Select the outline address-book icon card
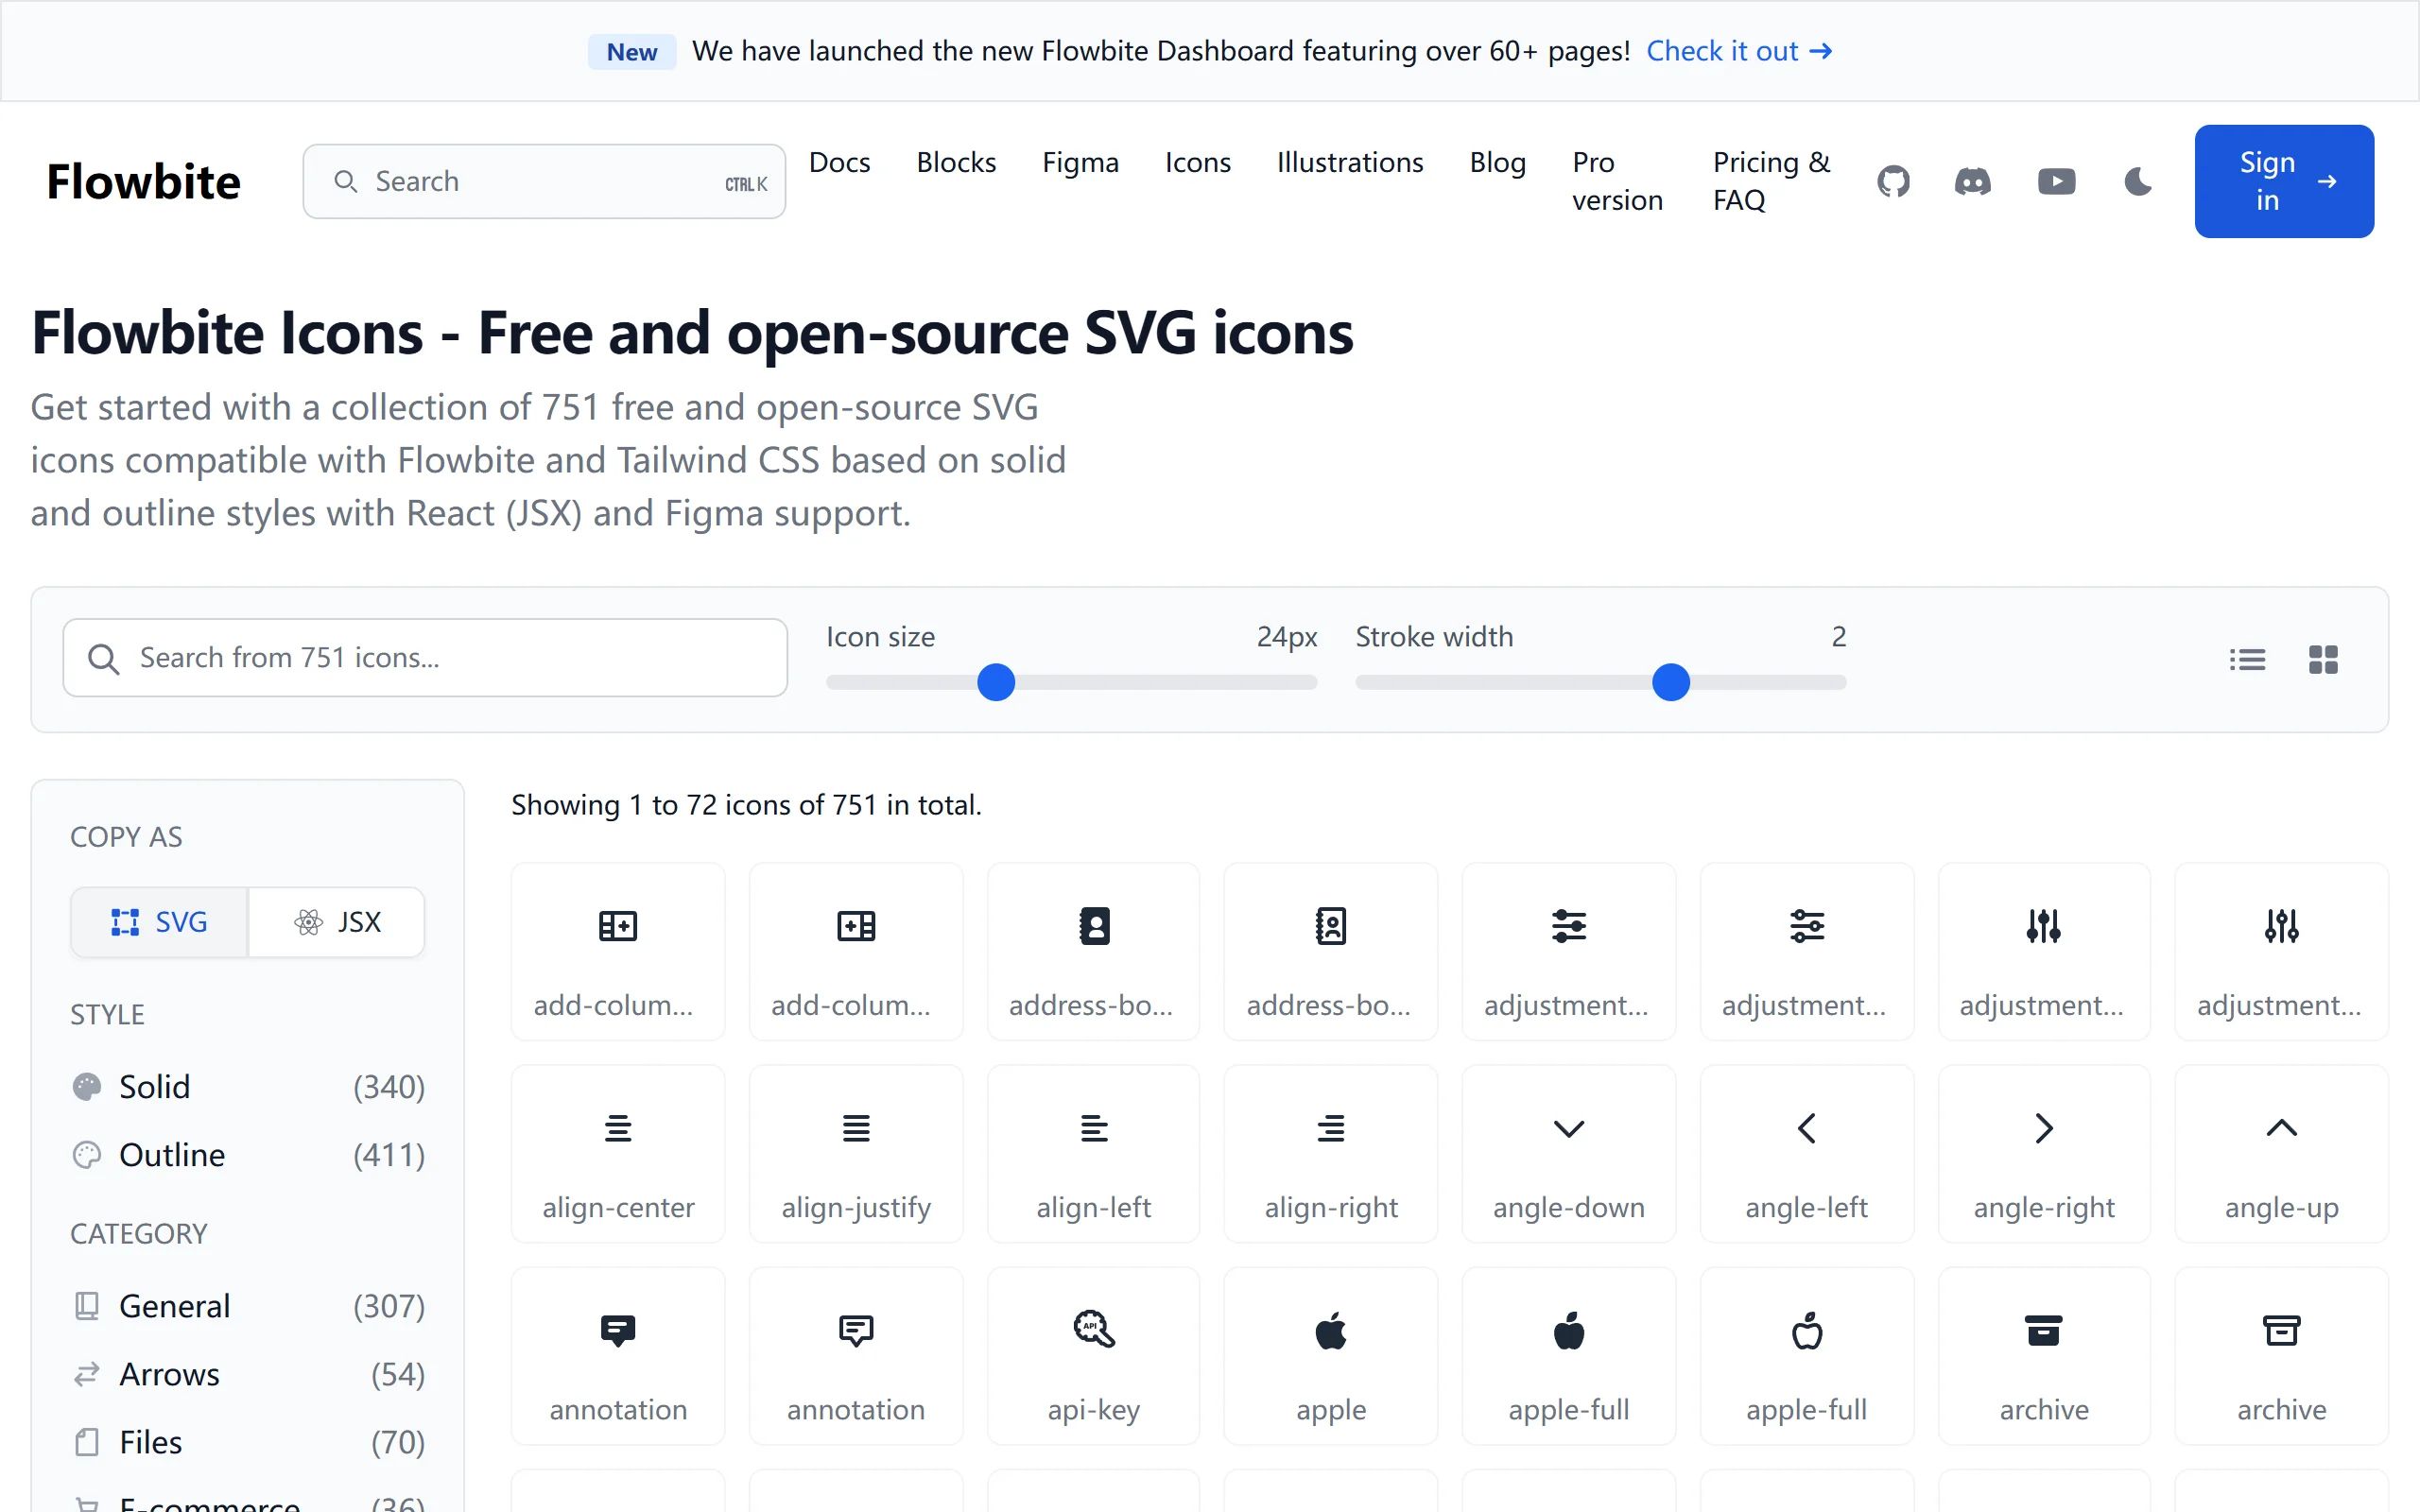 point(1331,951)
